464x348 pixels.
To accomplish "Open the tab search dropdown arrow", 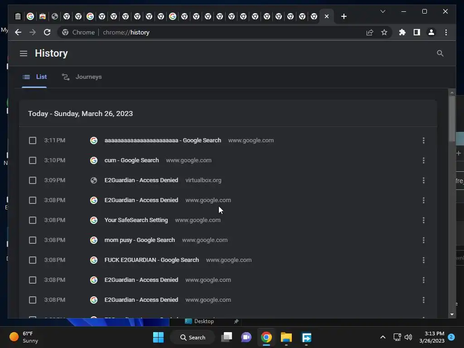I will pos(382,11).
